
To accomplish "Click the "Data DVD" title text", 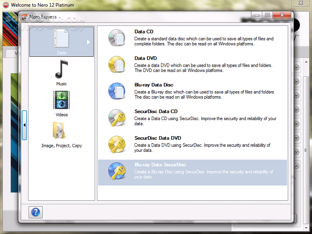I will pos(146,58).
